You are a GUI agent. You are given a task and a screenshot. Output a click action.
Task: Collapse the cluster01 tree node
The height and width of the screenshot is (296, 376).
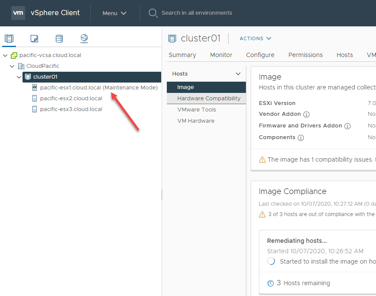coord(19,77)
